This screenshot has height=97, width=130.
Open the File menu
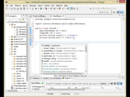coord(7,6)
